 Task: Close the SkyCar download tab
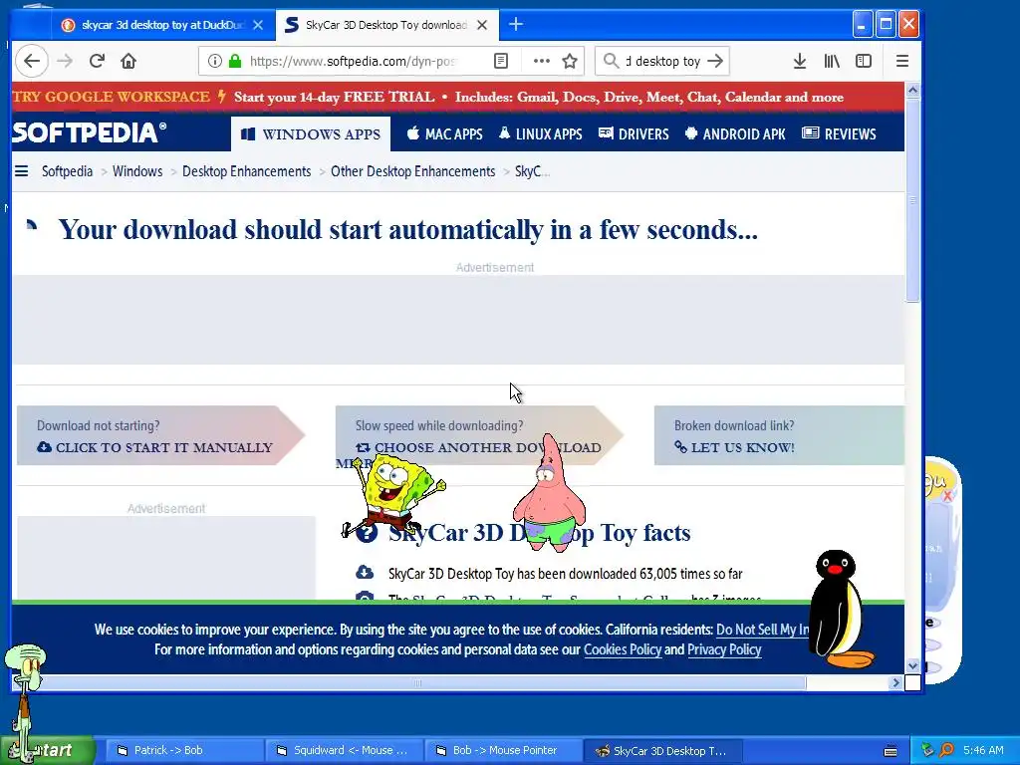[482, 25]
